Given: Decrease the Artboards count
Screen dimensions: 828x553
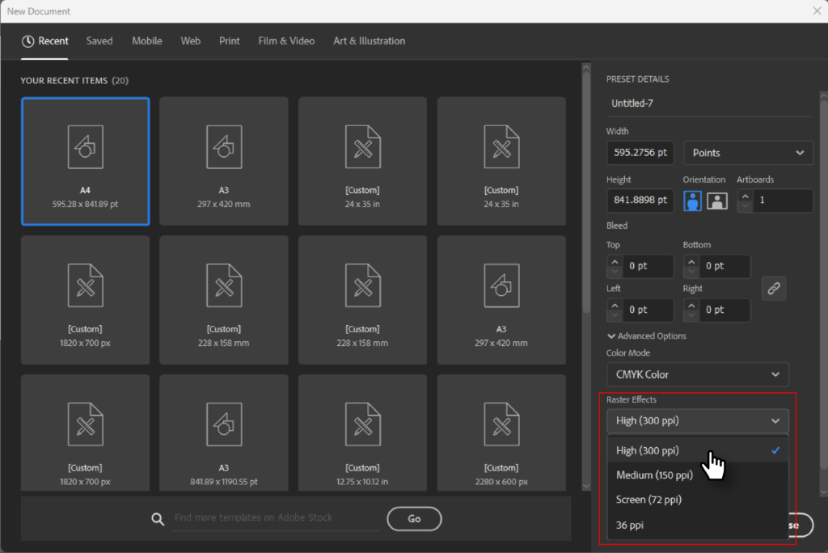Looking at the screenshot, I should (x=745, y=206).
